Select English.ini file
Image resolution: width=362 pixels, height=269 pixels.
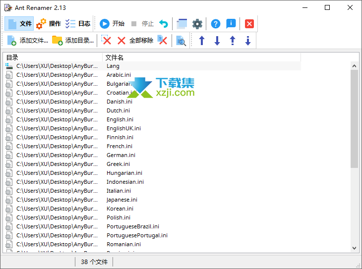tap(120, 119)
